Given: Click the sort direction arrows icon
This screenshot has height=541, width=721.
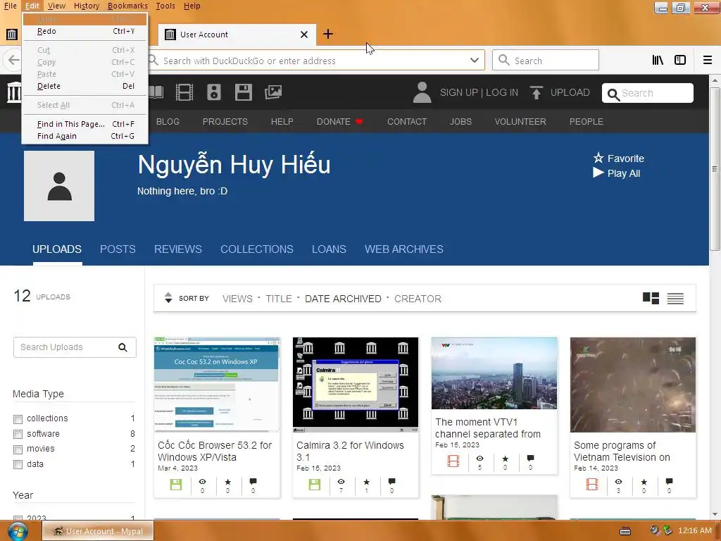Looking at the screenshot, I should pyautogui.click(x=168, y=298).
